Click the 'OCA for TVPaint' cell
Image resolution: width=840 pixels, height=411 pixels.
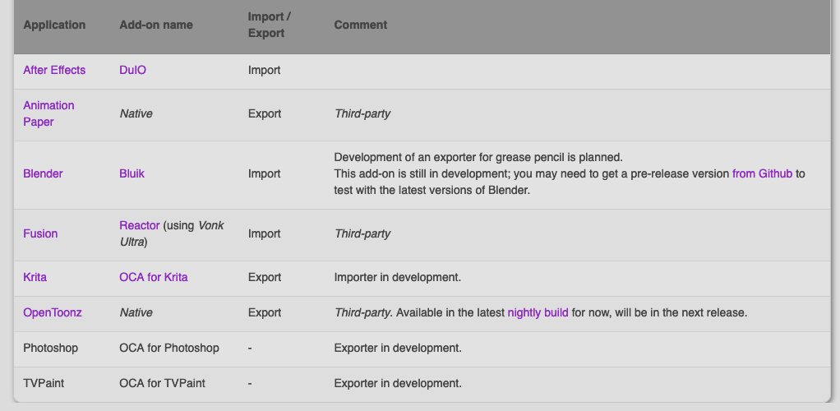click(162, 383)
